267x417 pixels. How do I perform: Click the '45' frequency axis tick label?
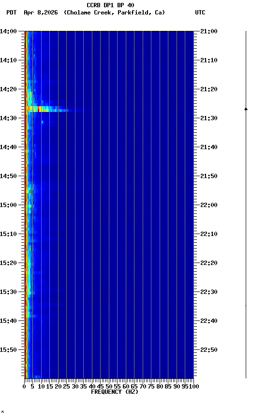click(x=101, y=387)
